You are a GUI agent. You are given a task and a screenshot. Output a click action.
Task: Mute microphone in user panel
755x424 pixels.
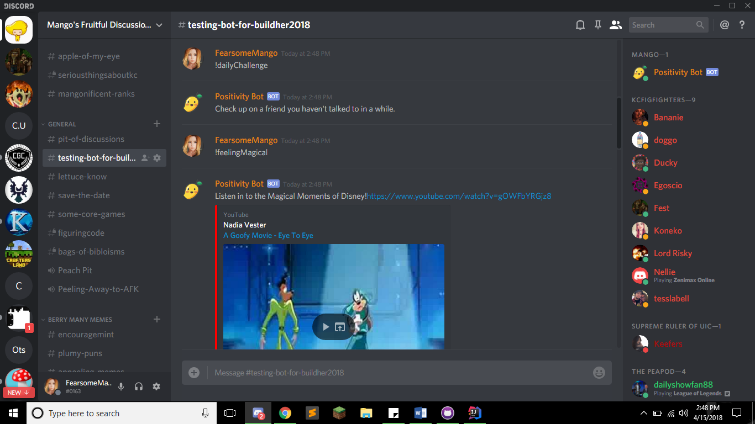(x=121, y=387)
